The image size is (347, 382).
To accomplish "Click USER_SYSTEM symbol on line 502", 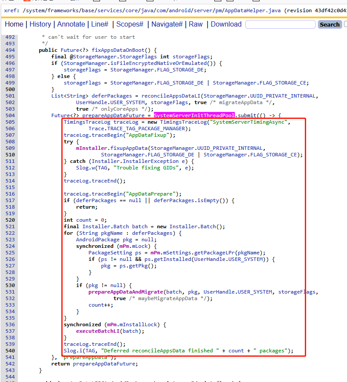I will [127, 102].
